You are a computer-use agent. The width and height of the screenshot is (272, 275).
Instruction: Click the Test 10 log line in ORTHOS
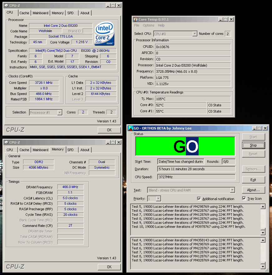188,227
